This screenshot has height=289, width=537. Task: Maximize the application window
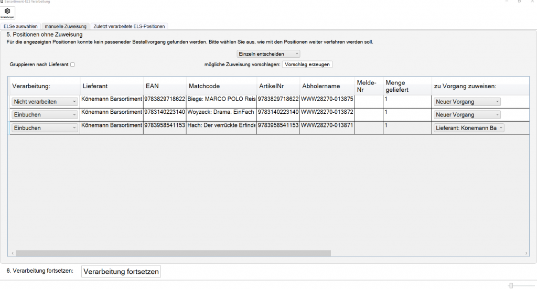(x=519, y=2)
